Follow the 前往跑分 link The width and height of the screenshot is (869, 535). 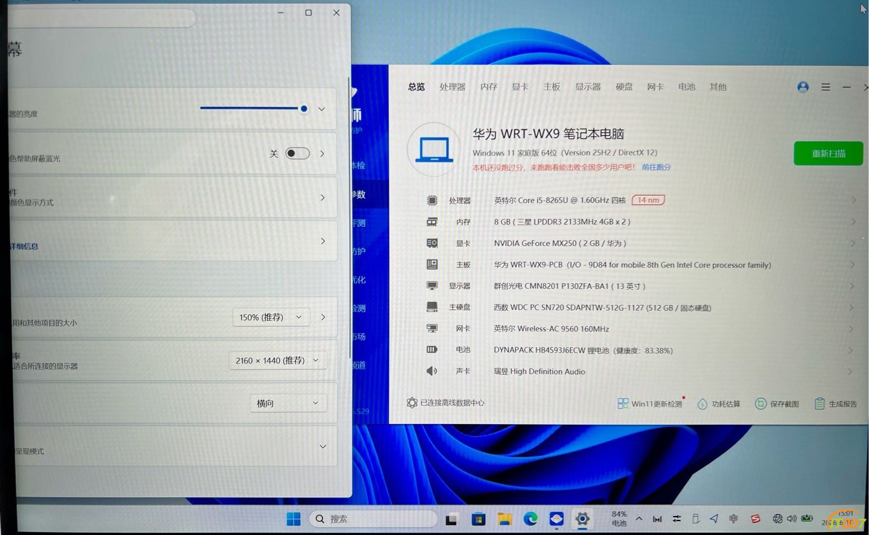coord(656,167)
